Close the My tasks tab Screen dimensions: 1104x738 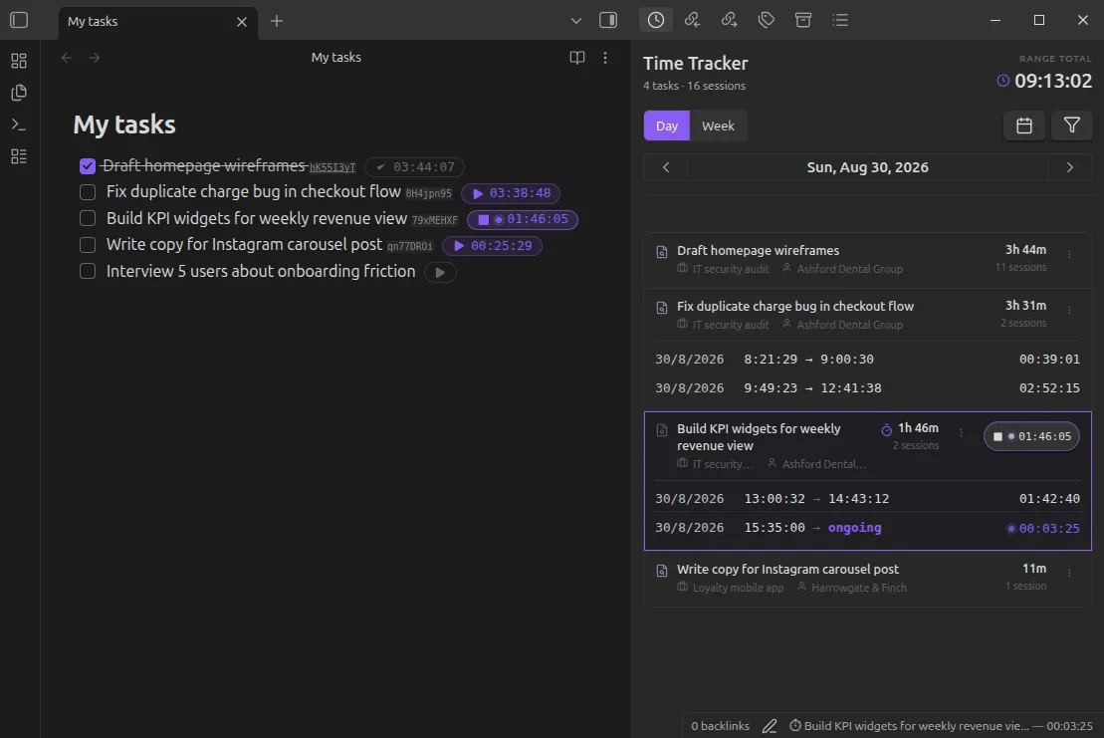[x=242, y=22]
